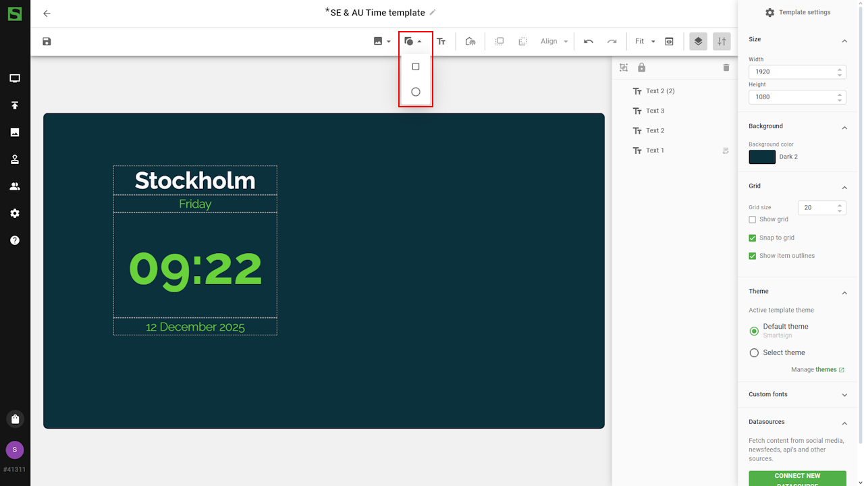The image size is (864, 486).
Task: Select the text tool in toolbar
Action: point(441,42)
